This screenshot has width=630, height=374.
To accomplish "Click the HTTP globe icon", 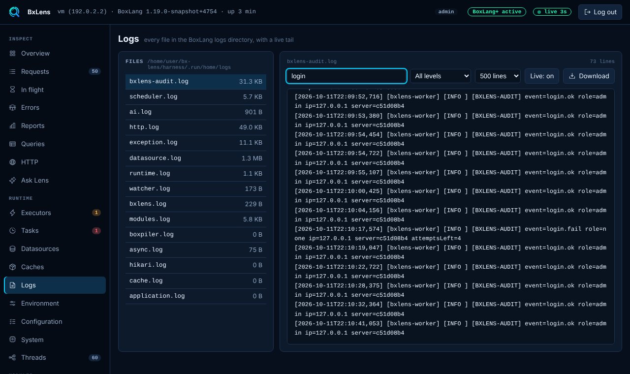I will point(12,162).
